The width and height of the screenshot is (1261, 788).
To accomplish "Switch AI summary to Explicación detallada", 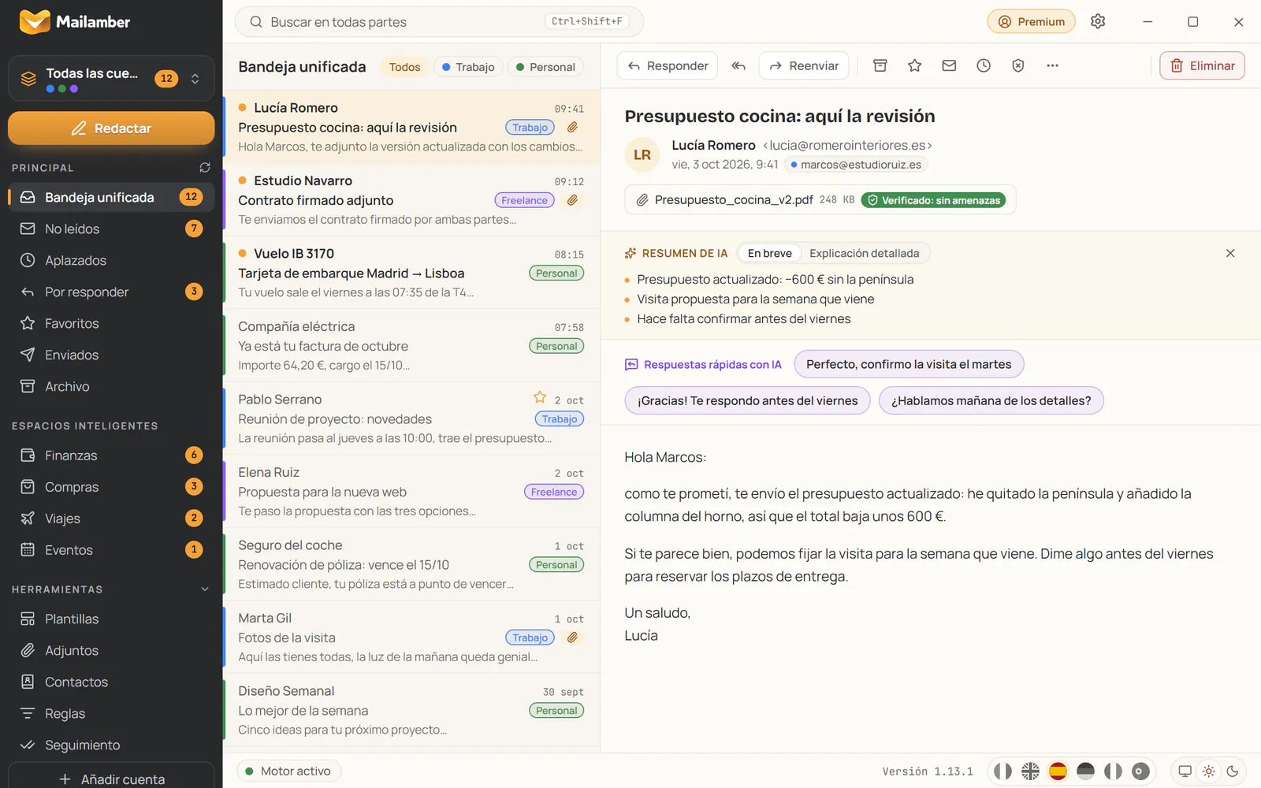I will pos(864,253).
